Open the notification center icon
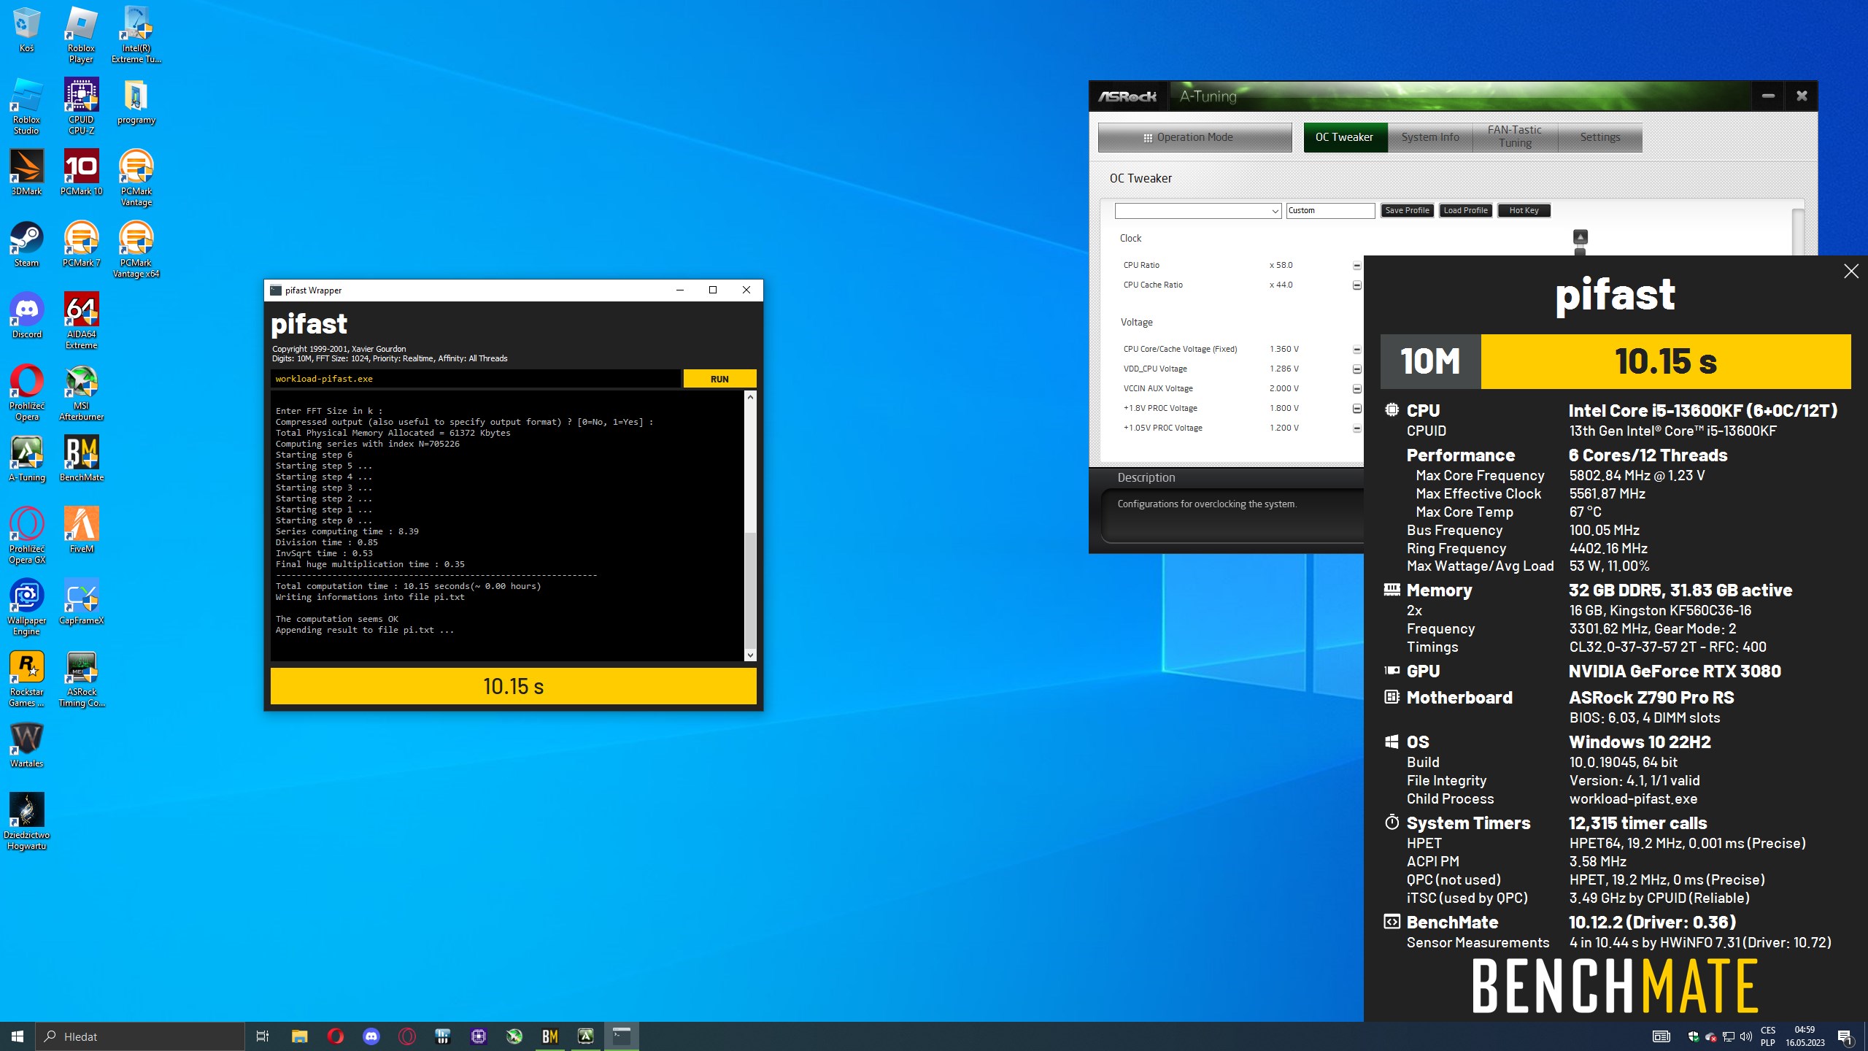 click(1845, 1036)
